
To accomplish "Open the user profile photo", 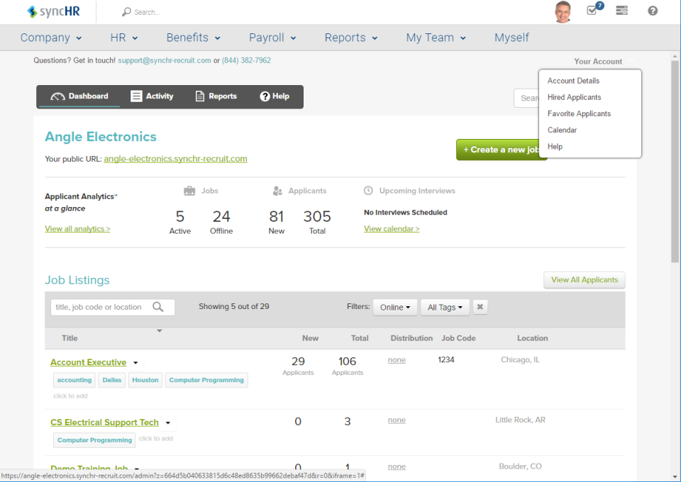I will [563, 12].
